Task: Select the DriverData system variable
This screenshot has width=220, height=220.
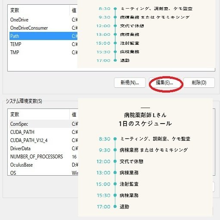Action: [44, 149]
